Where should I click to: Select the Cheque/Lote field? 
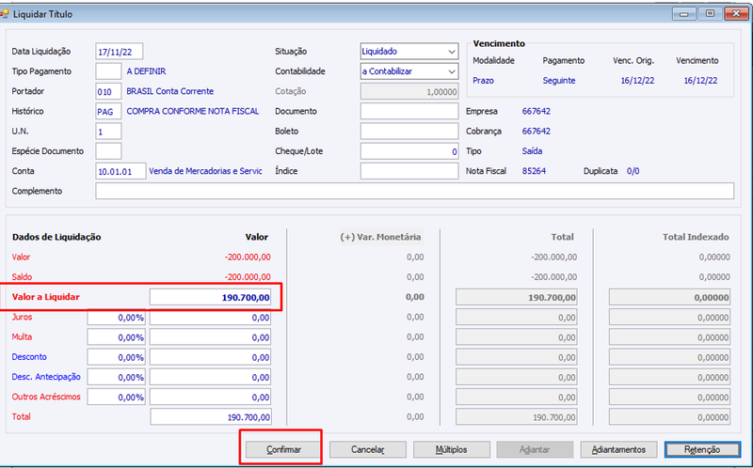(409, 151)
